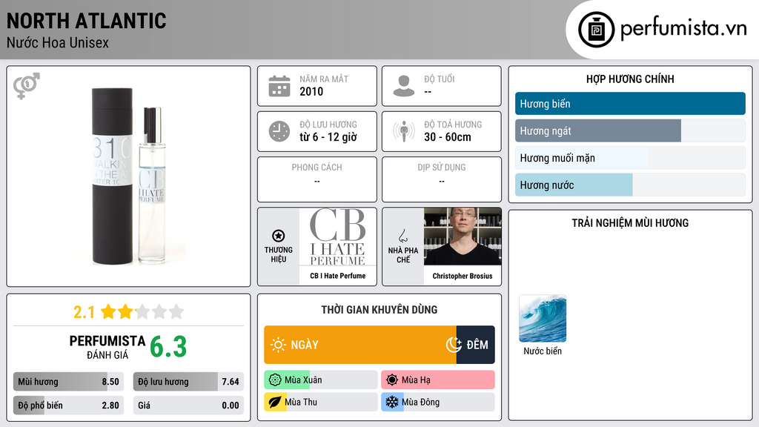
Task: Click the snowflake icon for Mùa Đông
Action: (x=392, y=402)
